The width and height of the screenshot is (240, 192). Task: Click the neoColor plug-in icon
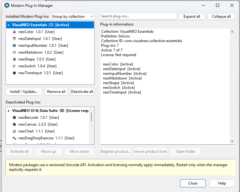pos(14,32)
